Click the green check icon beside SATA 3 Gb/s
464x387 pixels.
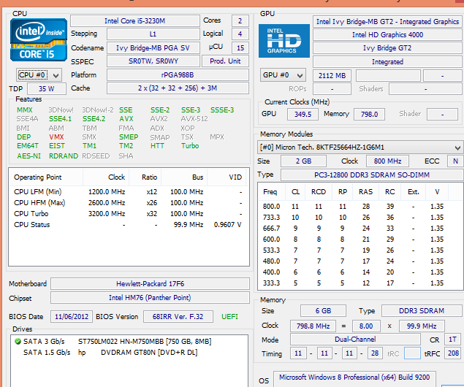18,342
